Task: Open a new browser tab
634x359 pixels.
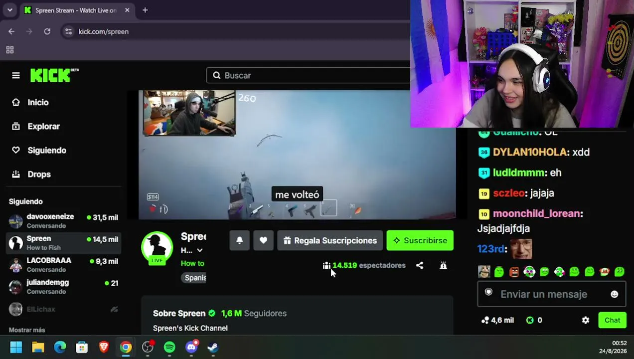Action: [x=145, y=10]
